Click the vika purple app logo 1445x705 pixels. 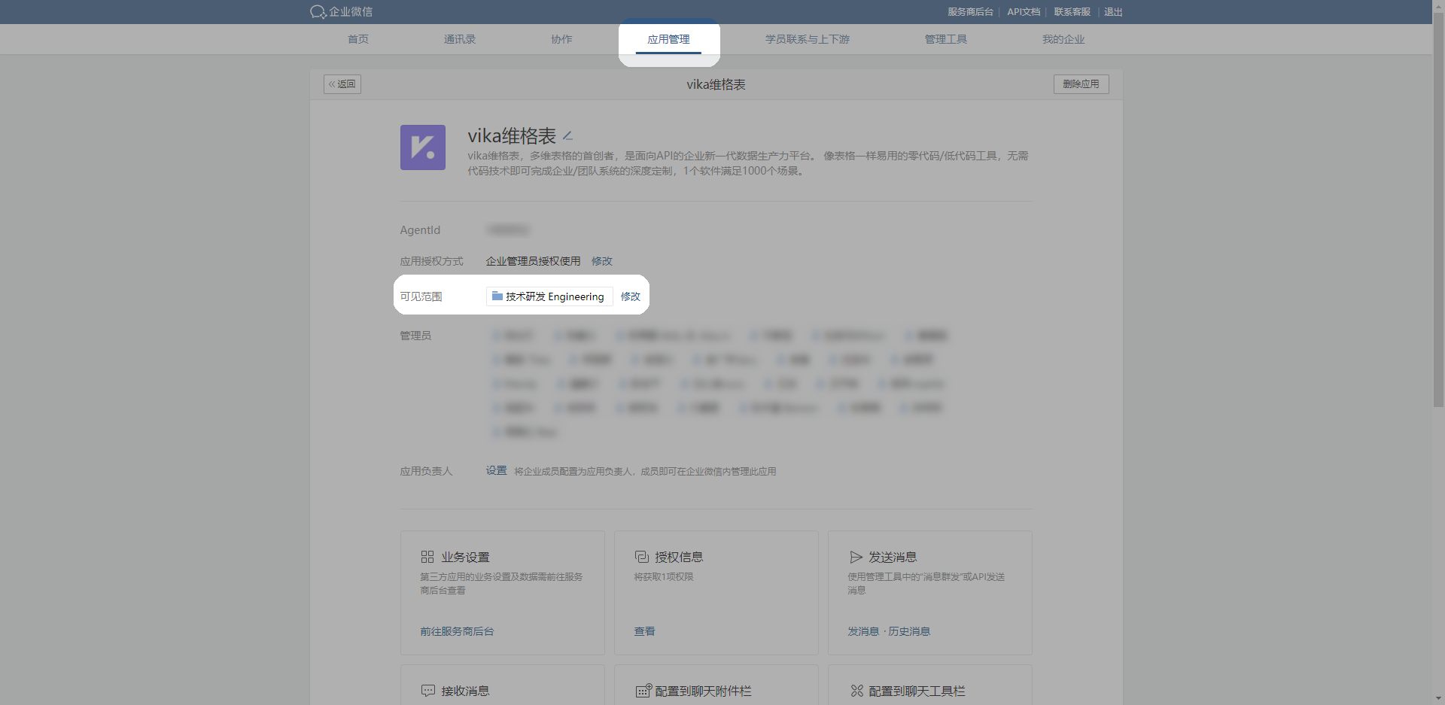422,147
